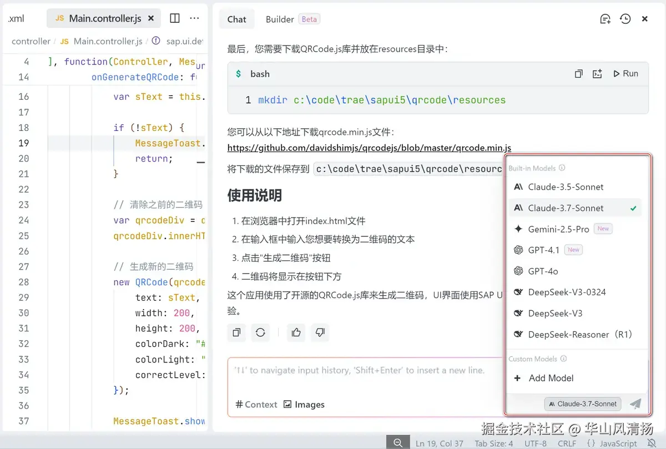Click Tab Size: 4 status entry
The image size is (666, 449).
[x=494, y=443]
